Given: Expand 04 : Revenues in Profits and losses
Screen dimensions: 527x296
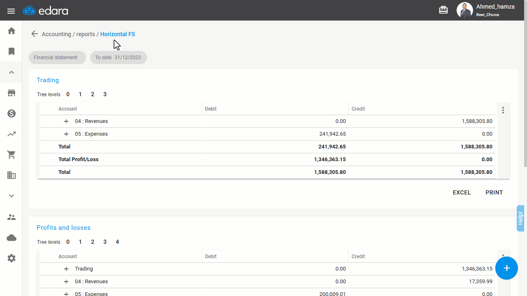Looking at the screenshot, I should tap(66, 282).
